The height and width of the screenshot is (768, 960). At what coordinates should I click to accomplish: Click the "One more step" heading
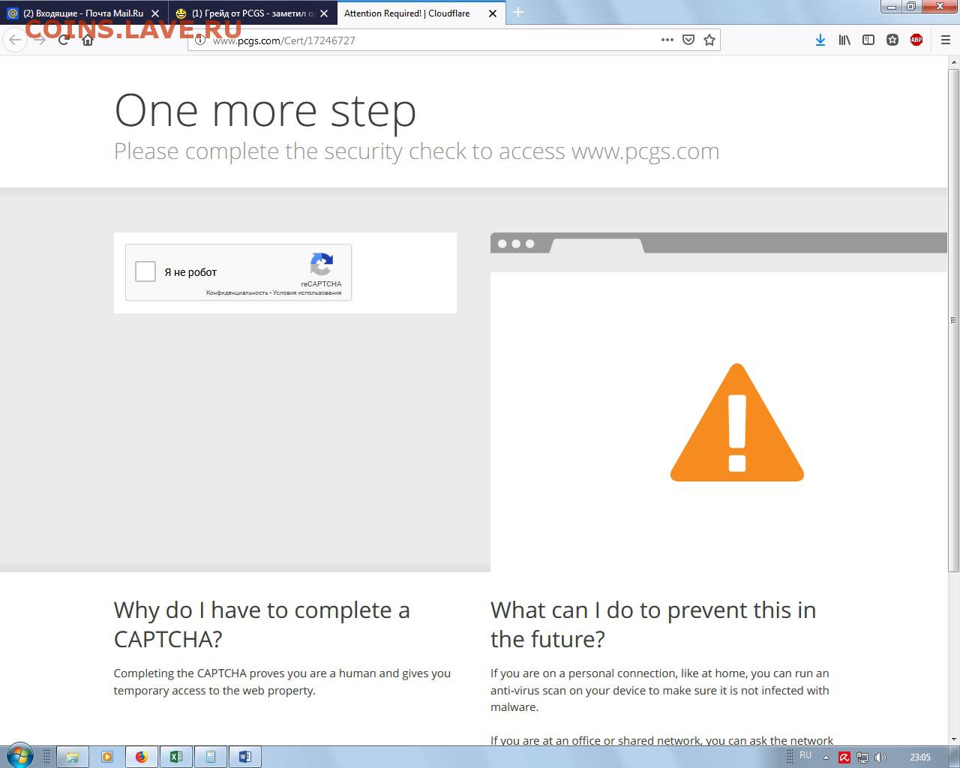[265, 110]
